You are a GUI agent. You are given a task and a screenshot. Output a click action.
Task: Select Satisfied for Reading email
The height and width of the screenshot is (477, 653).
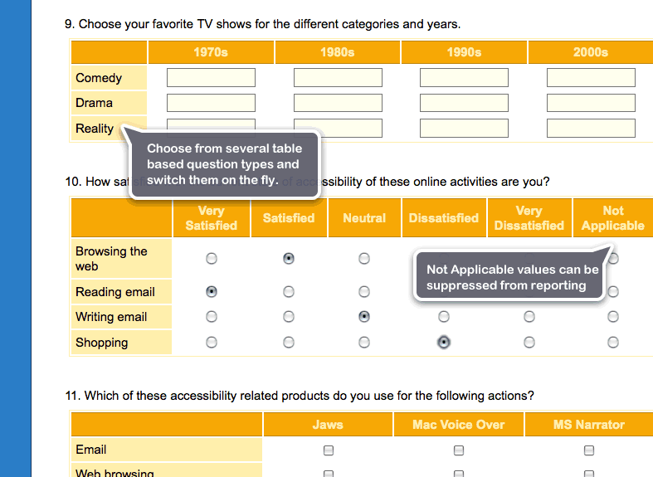288,292
